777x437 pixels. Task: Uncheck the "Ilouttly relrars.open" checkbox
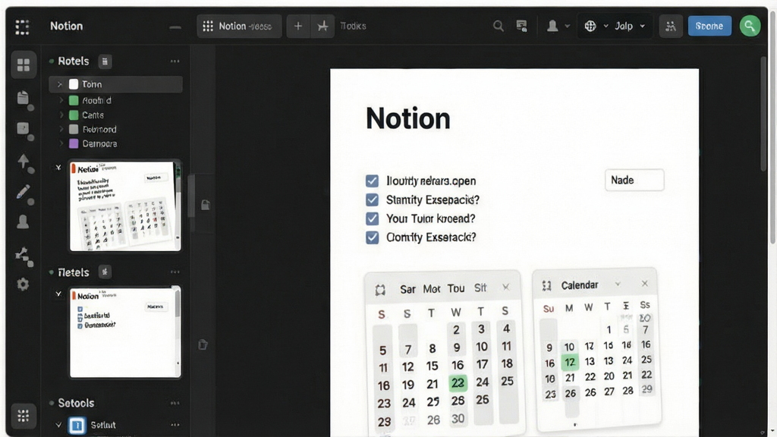(x=372, y=181)
